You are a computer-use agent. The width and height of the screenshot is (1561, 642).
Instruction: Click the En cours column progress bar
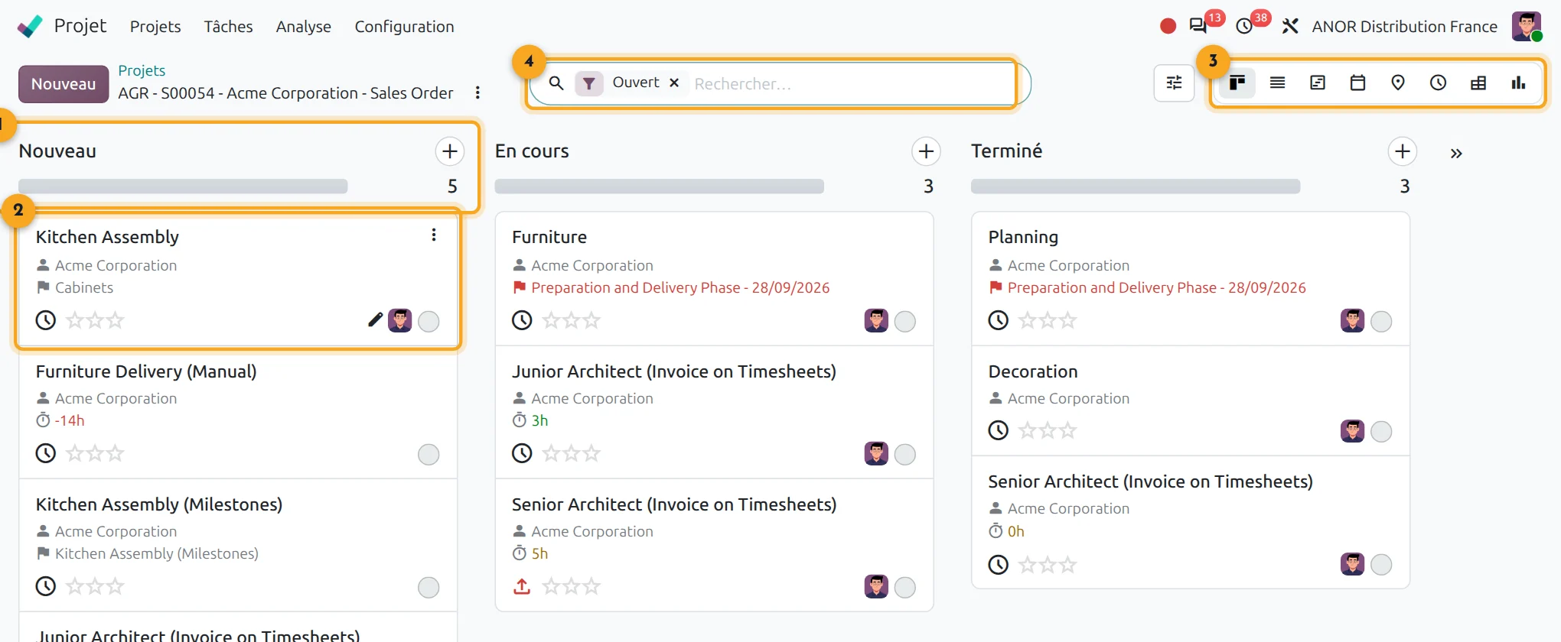(x=659, y=186)
